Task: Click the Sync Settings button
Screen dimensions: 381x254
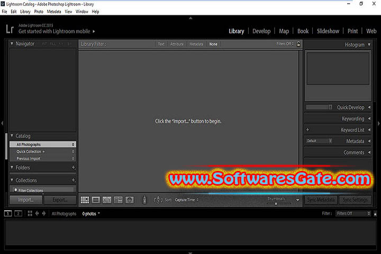Action: [355, 200]
